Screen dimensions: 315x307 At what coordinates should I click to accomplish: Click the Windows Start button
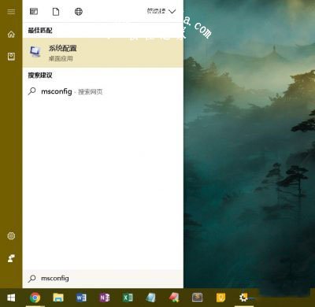pyautogui.click(x=11, y=298)
